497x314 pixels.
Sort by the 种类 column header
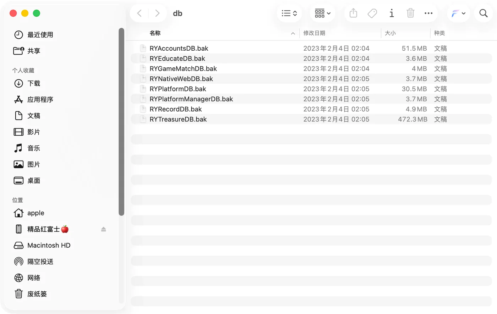click(x=439, y=33)
